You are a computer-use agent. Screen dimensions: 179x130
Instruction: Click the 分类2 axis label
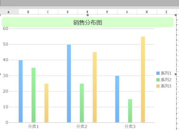[x=82, y=127]
